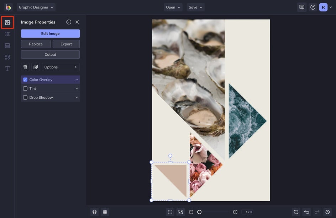336x218 pixels.
Task: Show Image Properties info icon
Action: (x=69, y=22)
